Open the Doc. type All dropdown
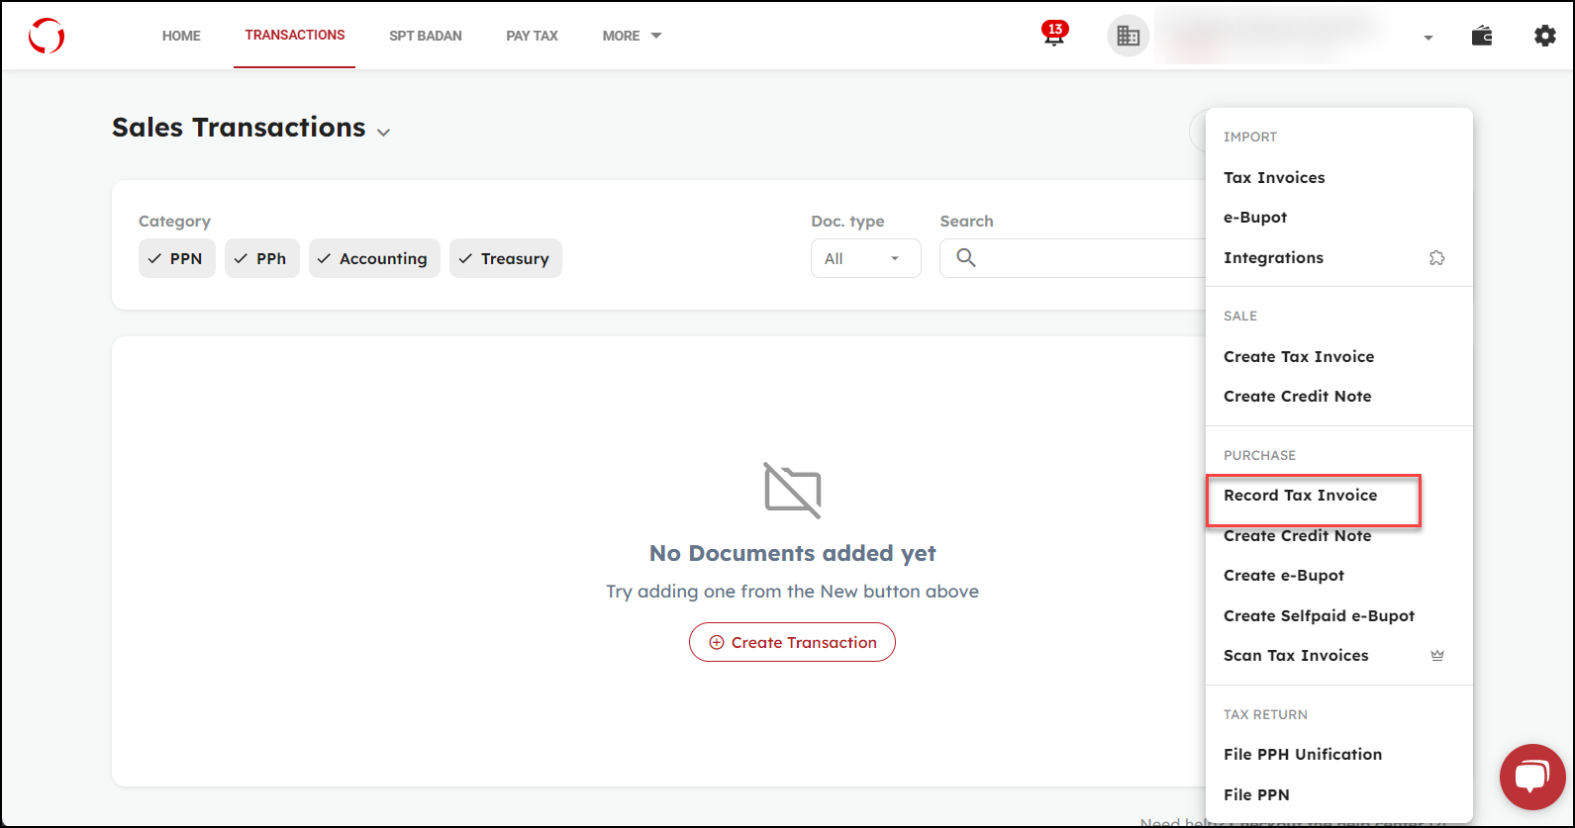This screenshot has height=828, width=1575. pos(864,259)
